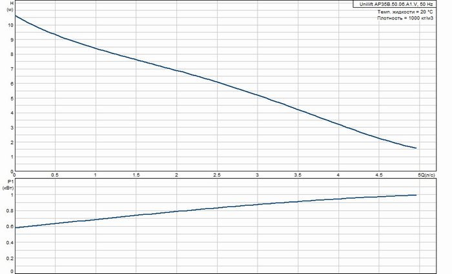
Task: Click the 0.8 tick on power axis
Action: tap(10, 211)
